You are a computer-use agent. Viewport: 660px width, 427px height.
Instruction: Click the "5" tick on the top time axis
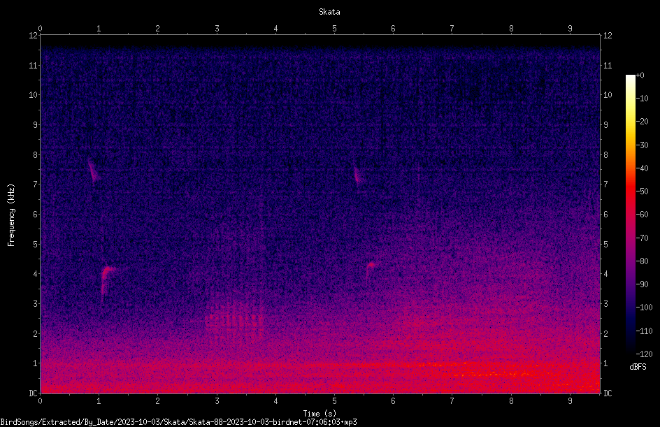(x=334, y=29)
